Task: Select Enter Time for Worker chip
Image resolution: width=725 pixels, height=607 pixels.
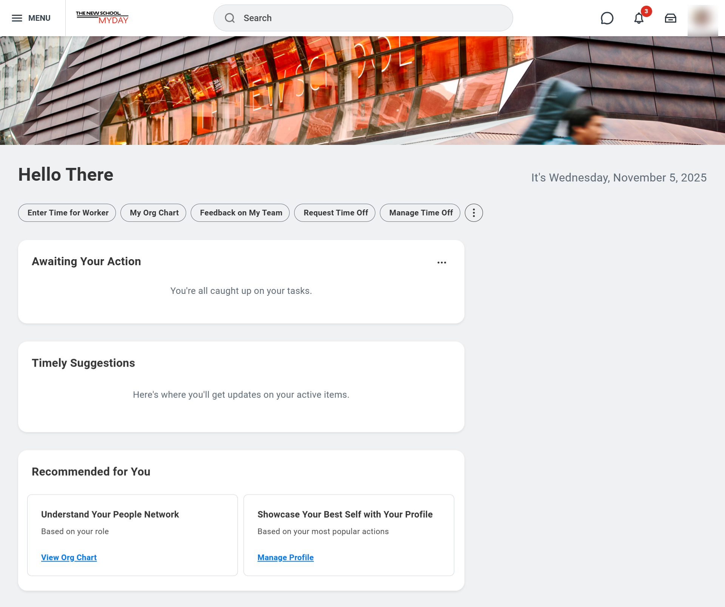Action: (x=67, y=213)
